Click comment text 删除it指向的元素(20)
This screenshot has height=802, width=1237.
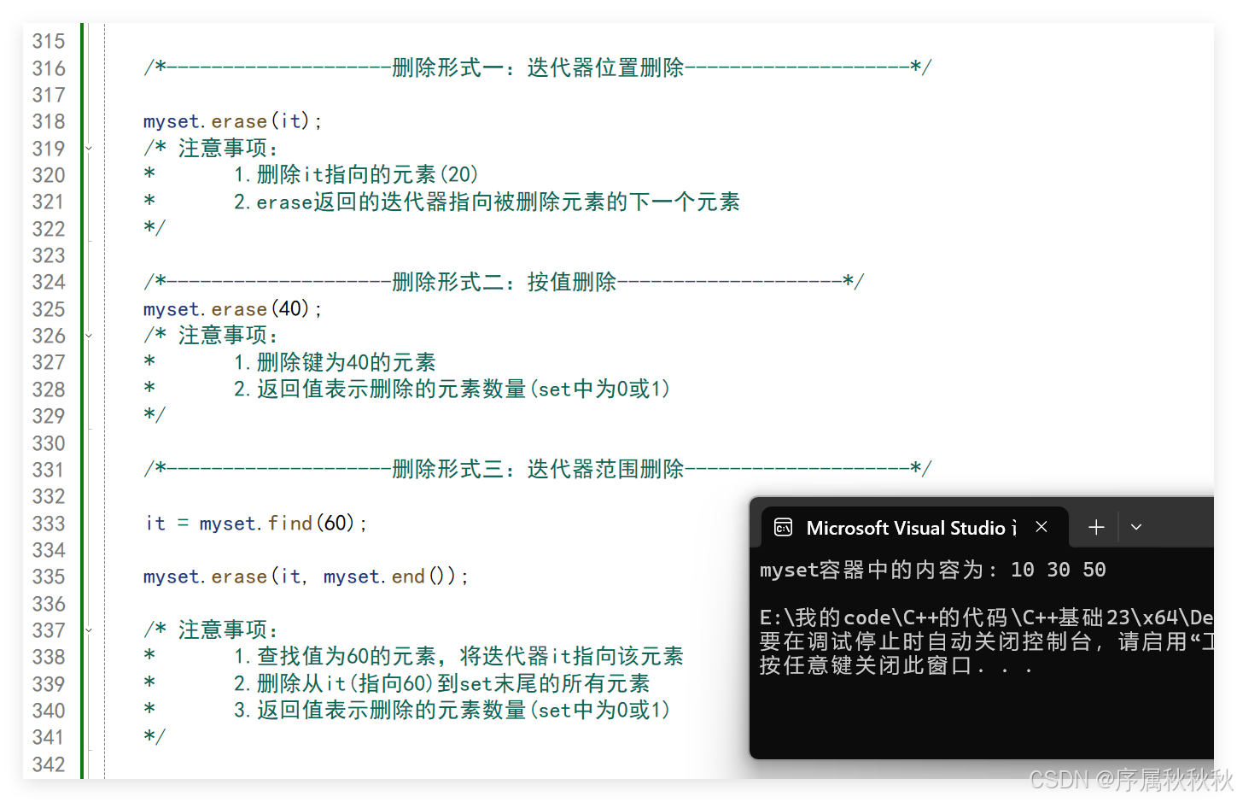click(x=367, y=174)
